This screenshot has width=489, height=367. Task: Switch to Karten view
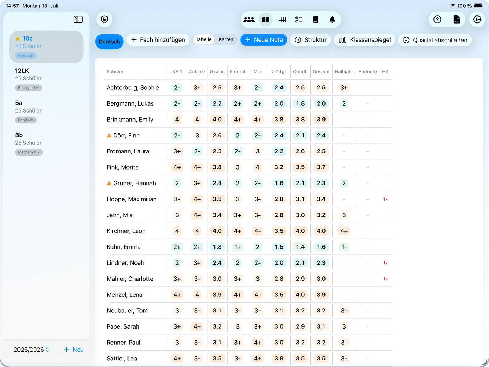coord(226,39)
